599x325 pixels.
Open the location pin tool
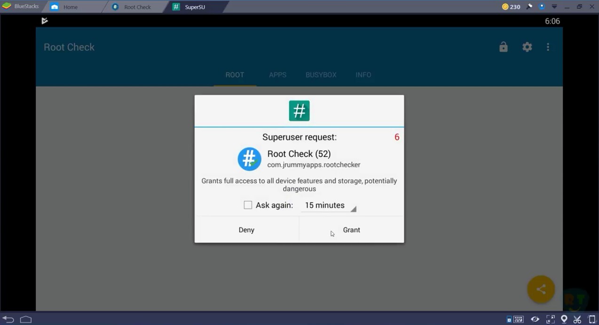point(564,319)
